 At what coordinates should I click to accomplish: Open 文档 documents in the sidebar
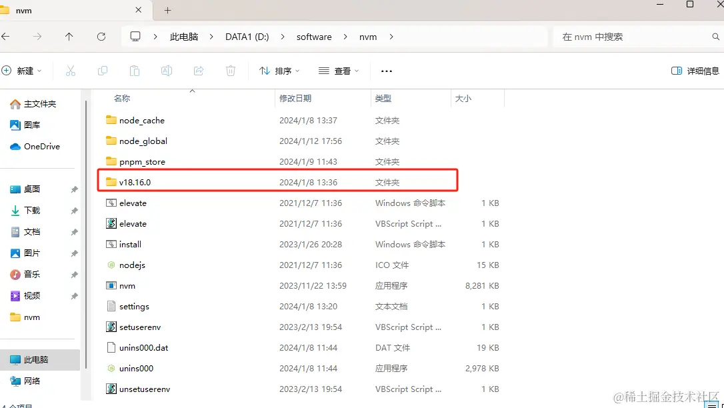point(25,232)
